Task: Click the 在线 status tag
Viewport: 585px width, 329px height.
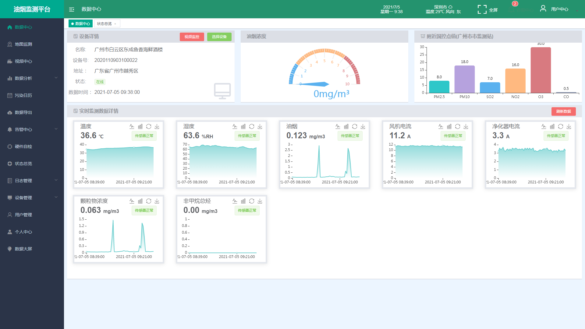Action: (100, 82)
